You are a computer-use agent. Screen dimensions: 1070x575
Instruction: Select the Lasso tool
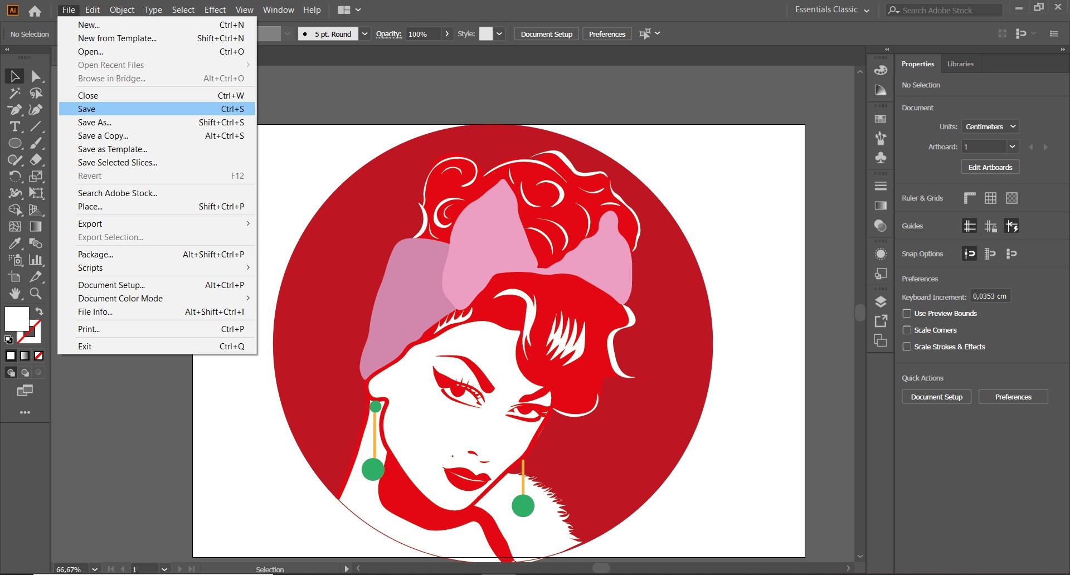pyautogui.click(x=36, y=93)
